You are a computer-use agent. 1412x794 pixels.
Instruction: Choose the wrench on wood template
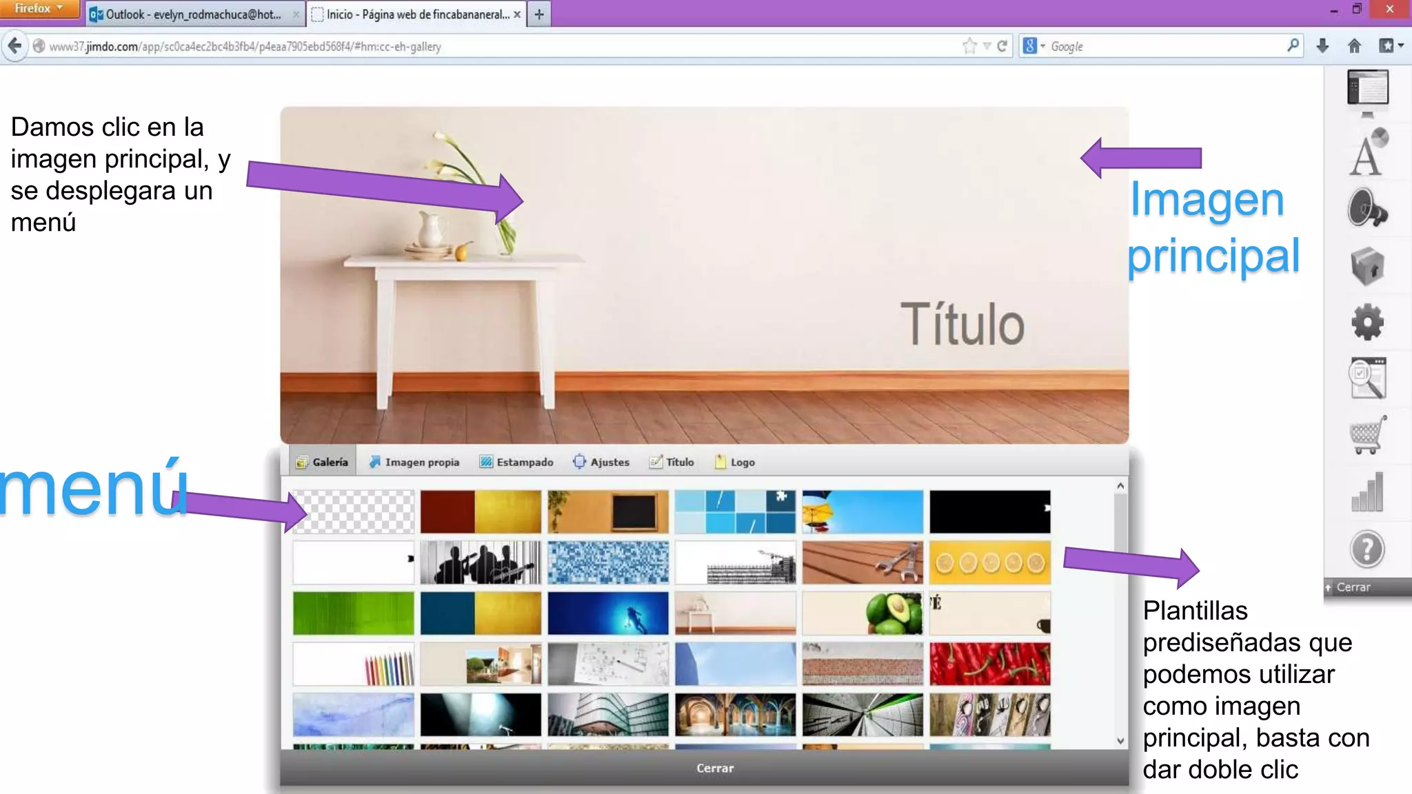coord(863,562)
